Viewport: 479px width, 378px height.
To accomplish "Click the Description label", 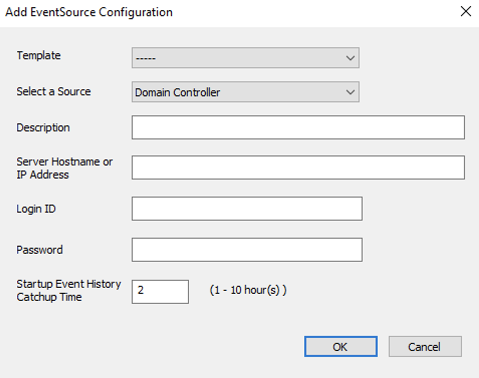I will pos(43,128).
